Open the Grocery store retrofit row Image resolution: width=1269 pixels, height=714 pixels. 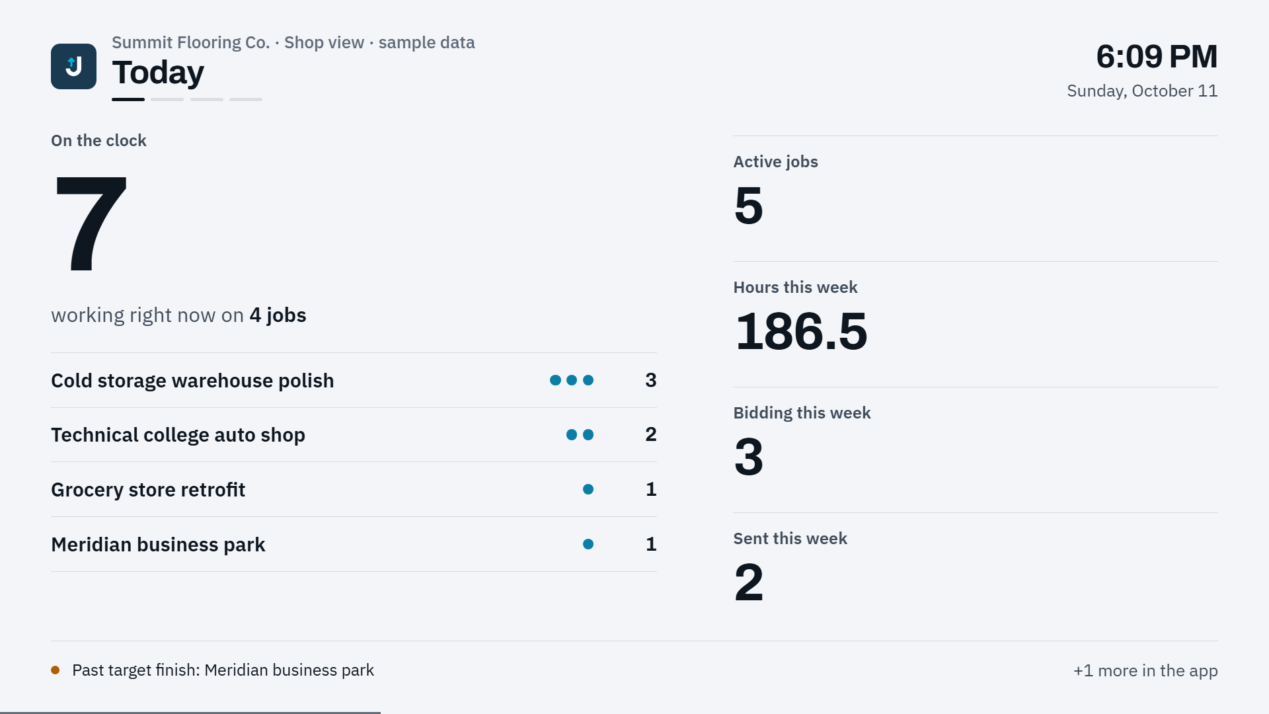(x=354, y=489)
